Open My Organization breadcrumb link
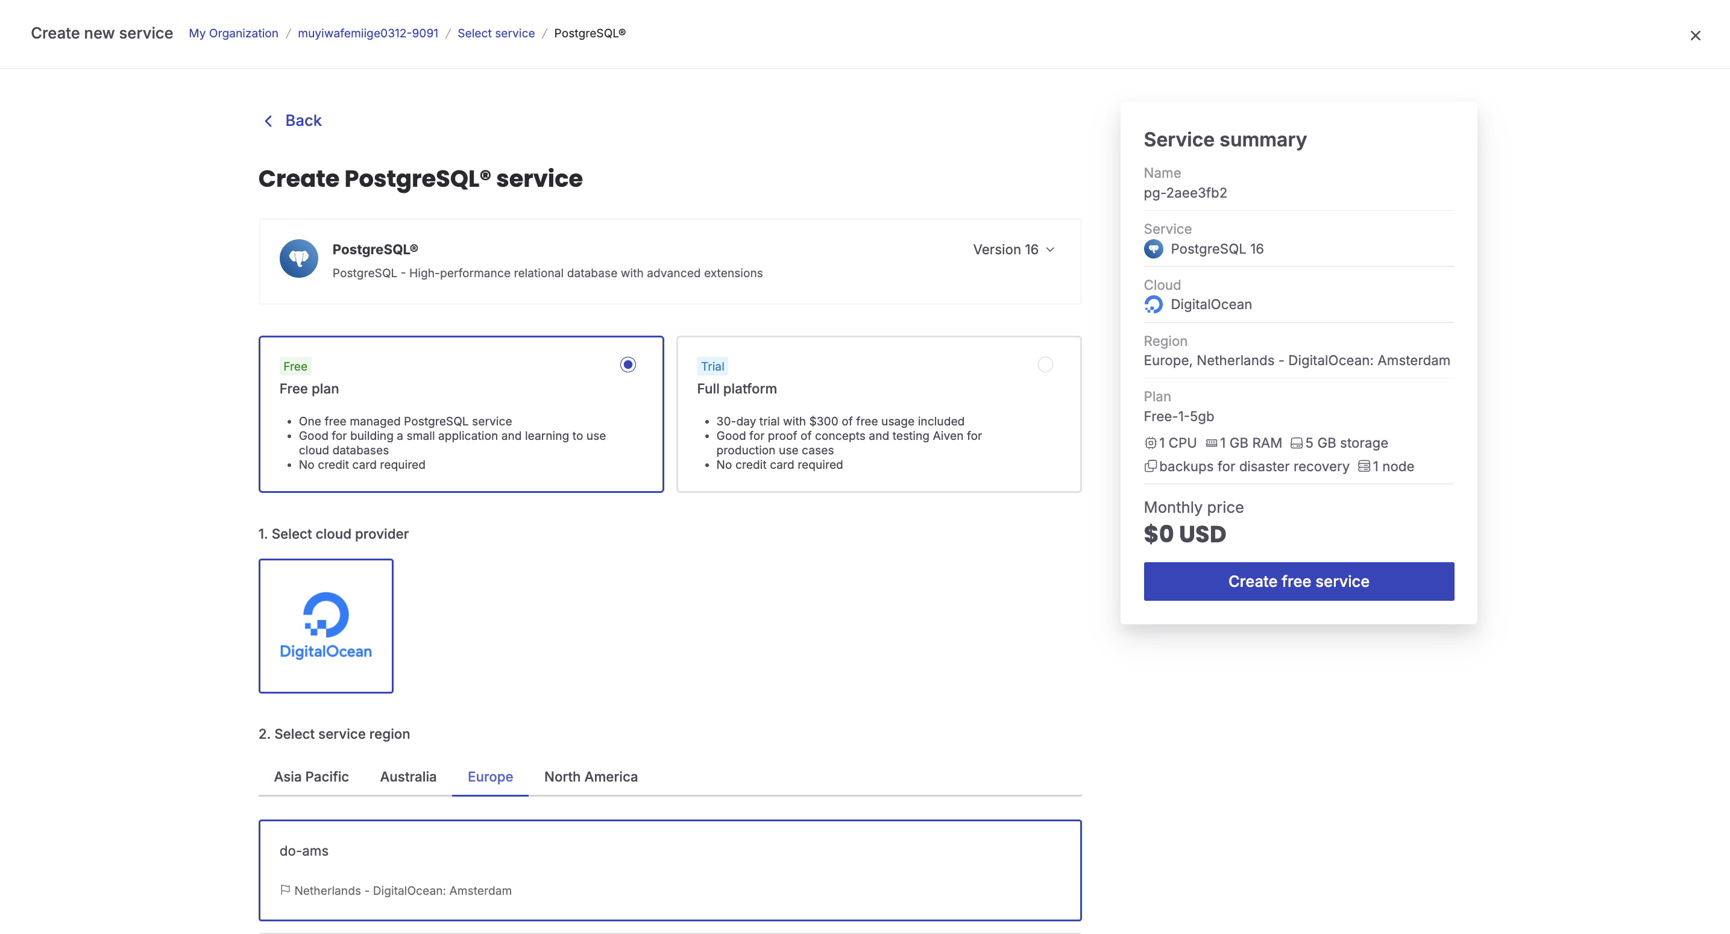This screenshot has width=1730, height=934. [233, 34]
